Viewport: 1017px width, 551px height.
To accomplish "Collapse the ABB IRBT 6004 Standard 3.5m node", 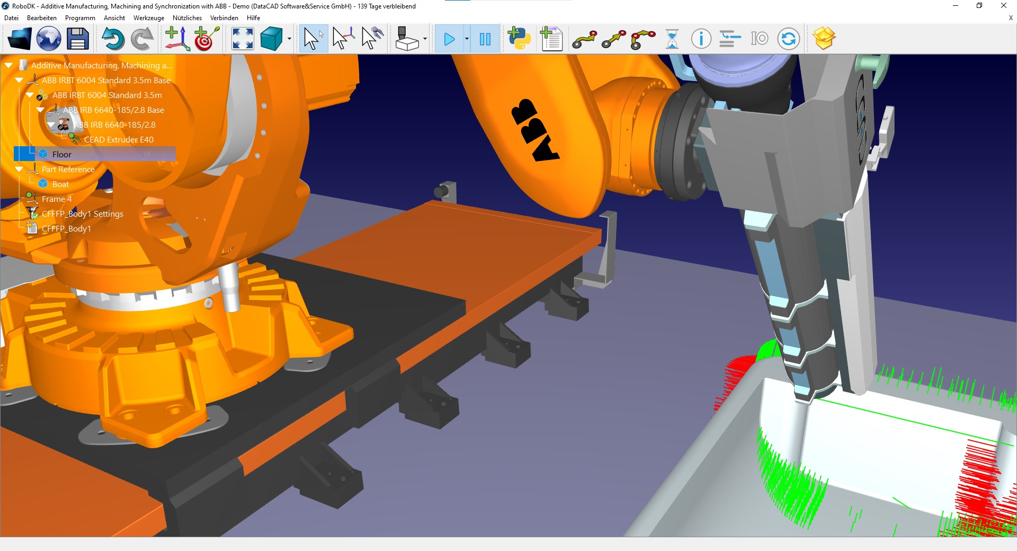I will click(30, 95).
